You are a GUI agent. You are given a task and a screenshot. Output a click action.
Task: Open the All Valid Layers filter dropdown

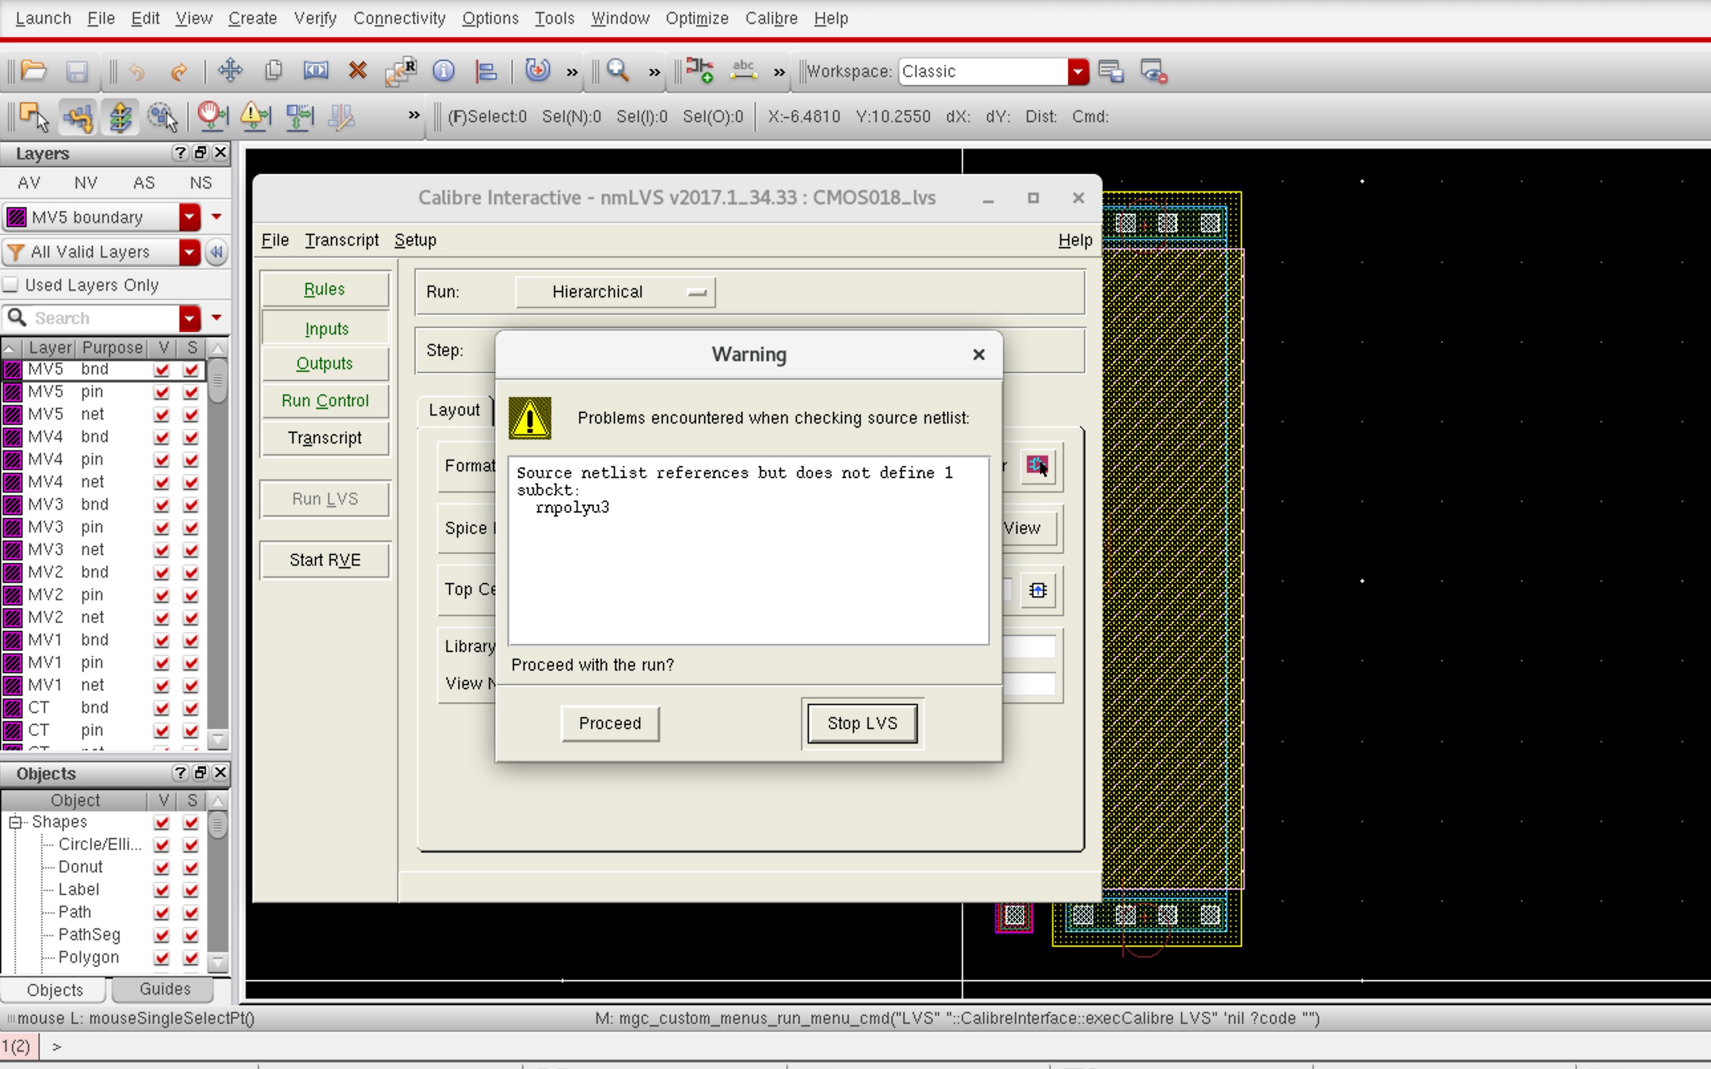click(189, 252)
